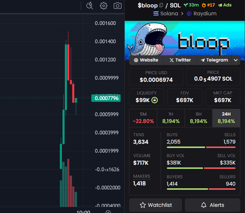Screen dimensions: 245x213
Task: Click the LIQUIDITY $99K value
Action: 142,100
